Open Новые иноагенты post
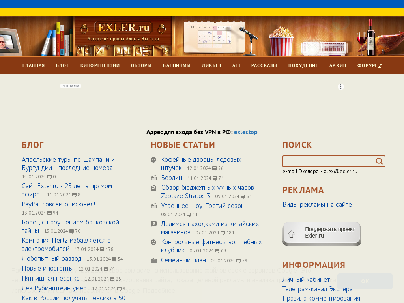This screenshot has width=404, height=303. (x=48, y=269)
